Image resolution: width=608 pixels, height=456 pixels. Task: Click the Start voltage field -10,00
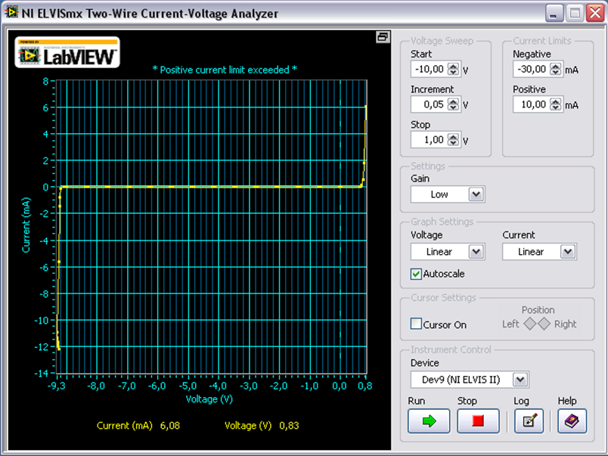pyautogui.click(x=429, y=70)
